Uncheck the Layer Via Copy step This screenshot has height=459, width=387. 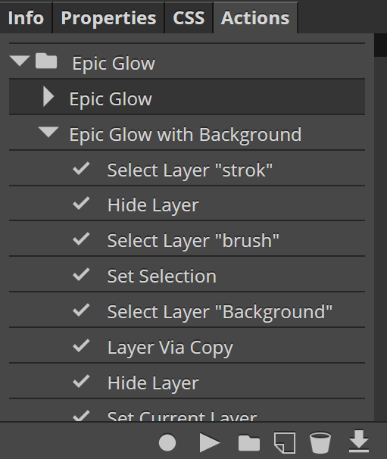point(81,345)
